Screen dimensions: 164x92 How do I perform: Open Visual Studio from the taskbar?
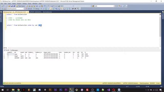tap(108, 90)
